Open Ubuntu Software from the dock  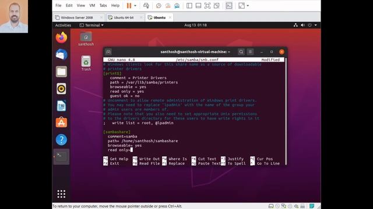(x=61, y=122)
